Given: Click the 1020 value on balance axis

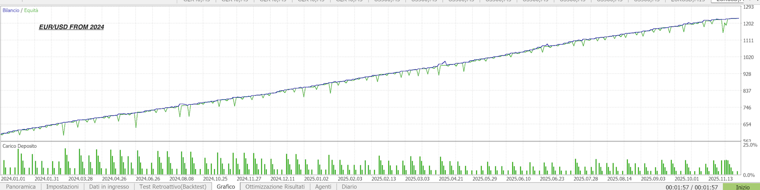Looking at the screenshot, I should tap(748, 57).
